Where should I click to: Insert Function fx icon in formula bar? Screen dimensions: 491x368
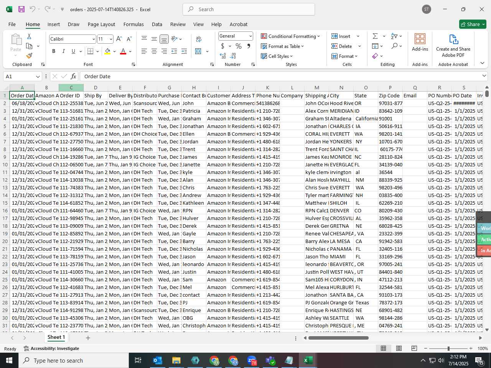pos(73,76)
